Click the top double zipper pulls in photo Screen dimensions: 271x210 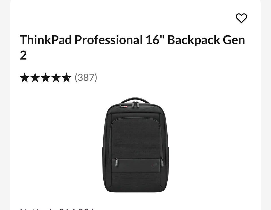point(135,105)
